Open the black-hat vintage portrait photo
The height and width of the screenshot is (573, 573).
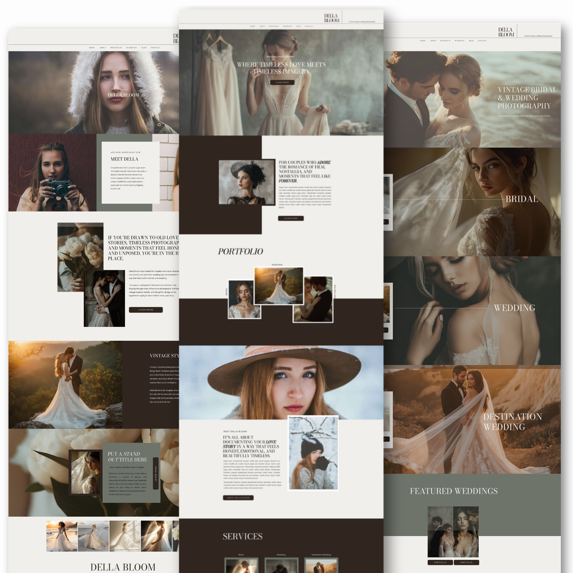pos(247,182)
